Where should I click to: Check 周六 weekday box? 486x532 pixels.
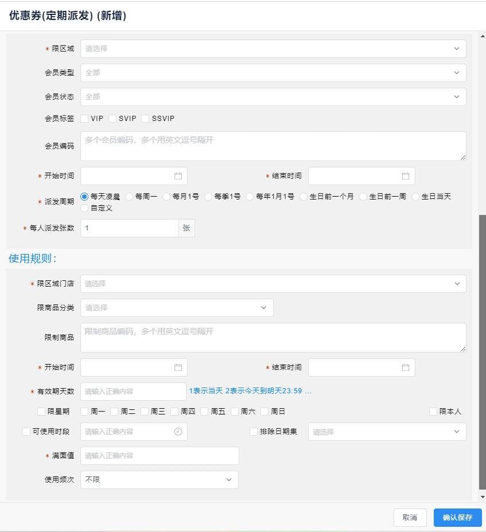tap(235, 412)
